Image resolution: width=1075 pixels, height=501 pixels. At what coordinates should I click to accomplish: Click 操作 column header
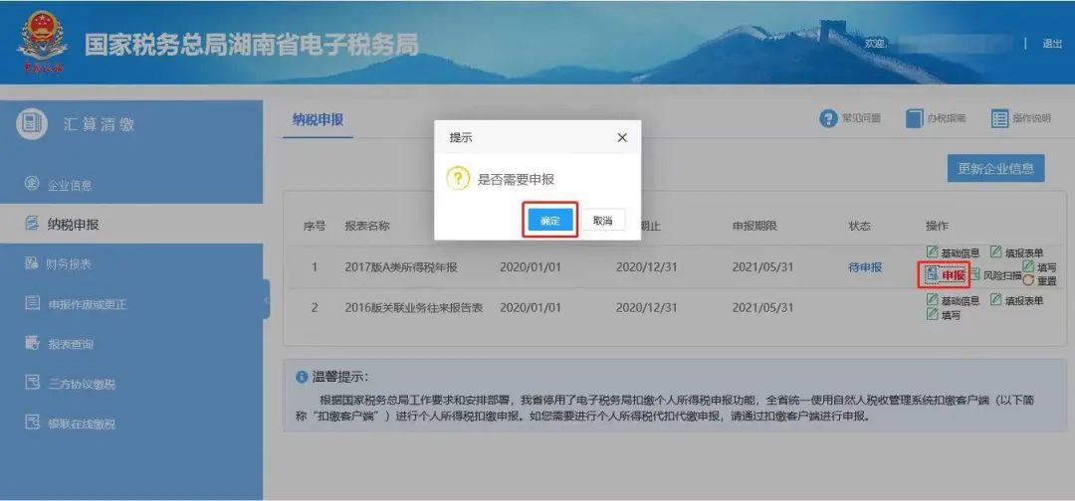(938, 226)
